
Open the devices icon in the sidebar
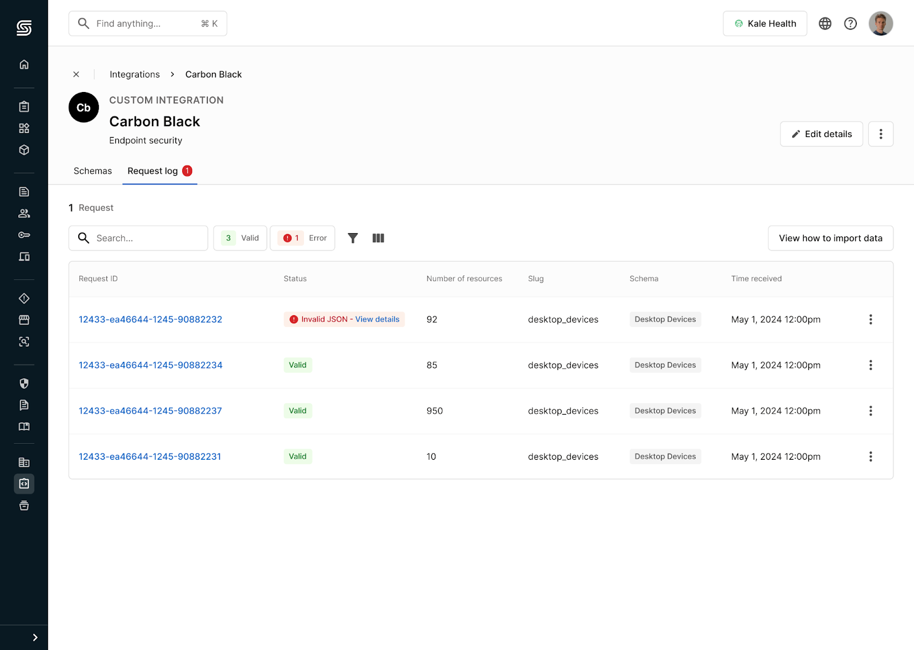pyautogui.click(x=24, y=257)
